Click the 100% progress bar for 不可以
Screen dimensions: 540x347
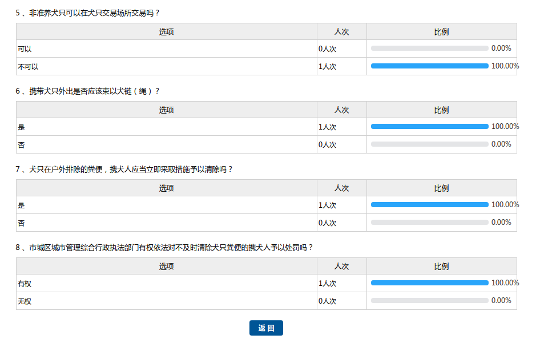[429, 66]
